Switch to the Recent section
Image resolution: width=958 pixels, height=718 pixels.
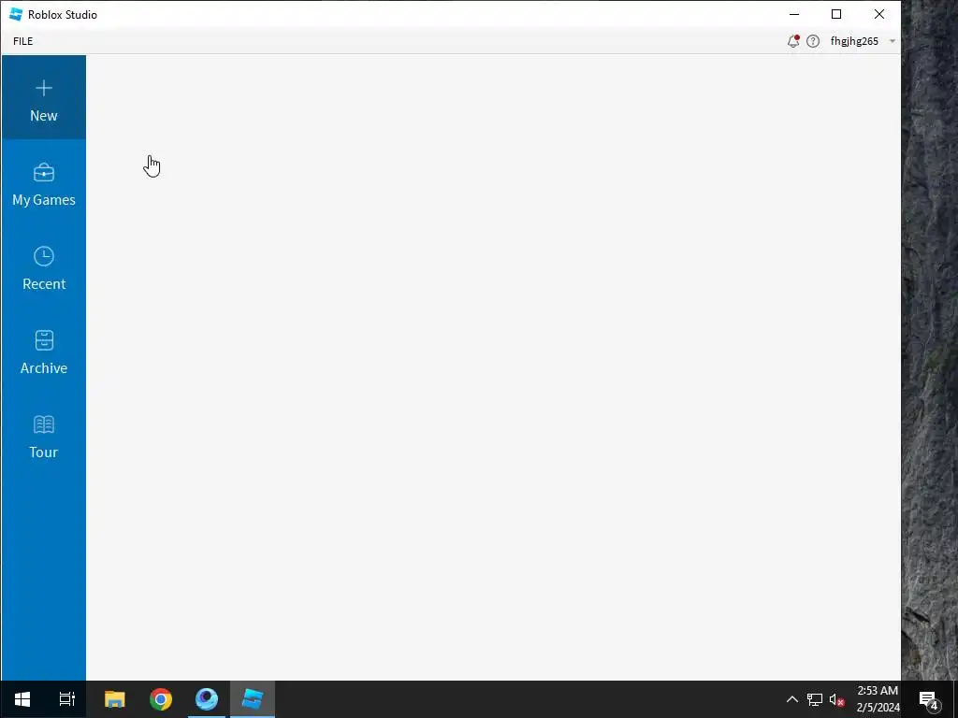[x=43, y=268]
